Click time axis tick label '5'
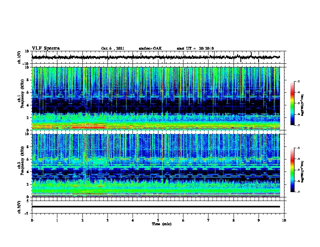320x247 pixels. [x=158, y=220]
